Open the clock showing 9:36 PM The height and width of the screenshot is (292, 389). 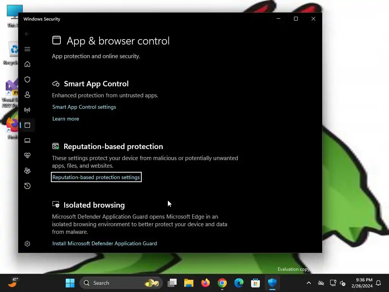362,283
